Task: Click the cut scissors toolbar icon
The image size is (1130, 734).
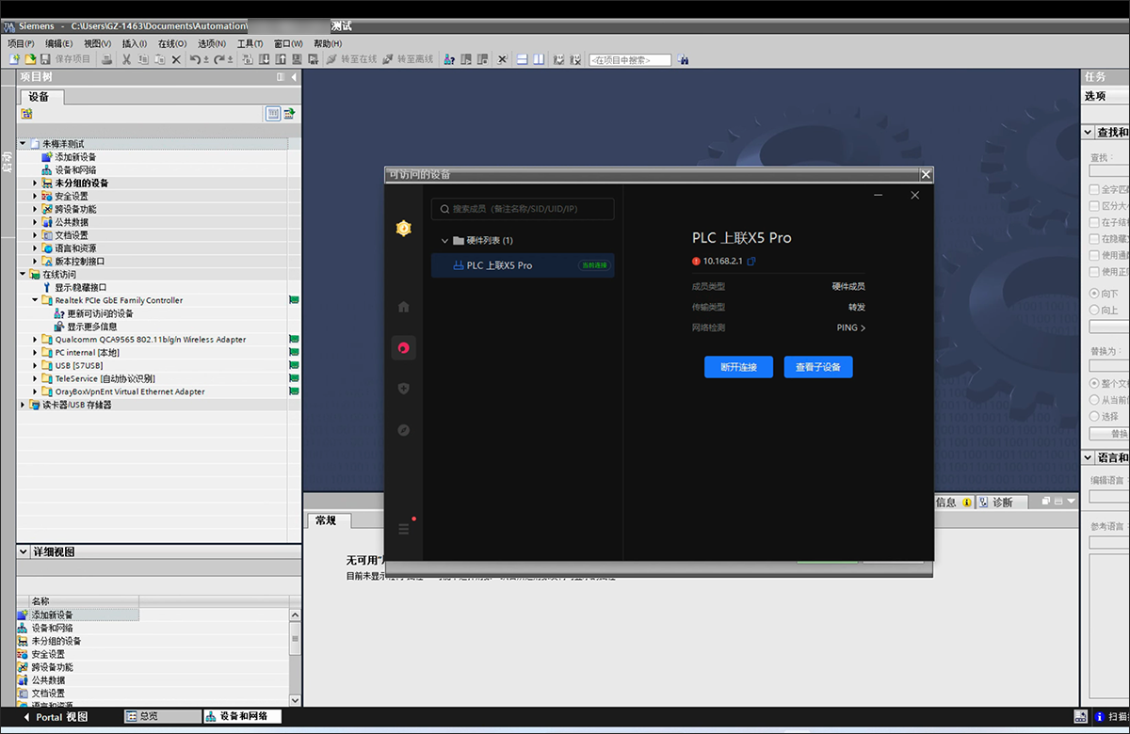Action: pyautogui.click(x=128, y=59)
